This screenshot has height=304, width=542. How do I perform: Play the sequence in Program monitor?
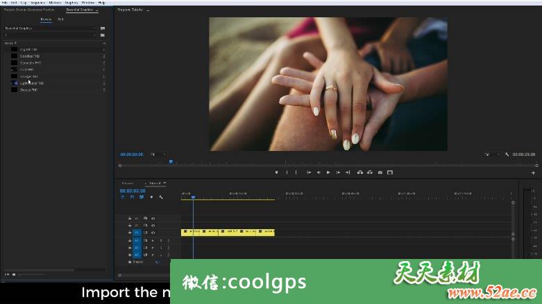[328, 172]
